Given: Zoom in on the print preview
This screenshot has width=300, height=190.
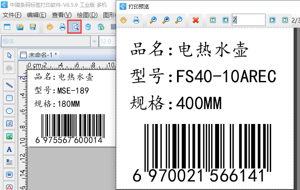Looking at the screenshot, I should point(166,20).
